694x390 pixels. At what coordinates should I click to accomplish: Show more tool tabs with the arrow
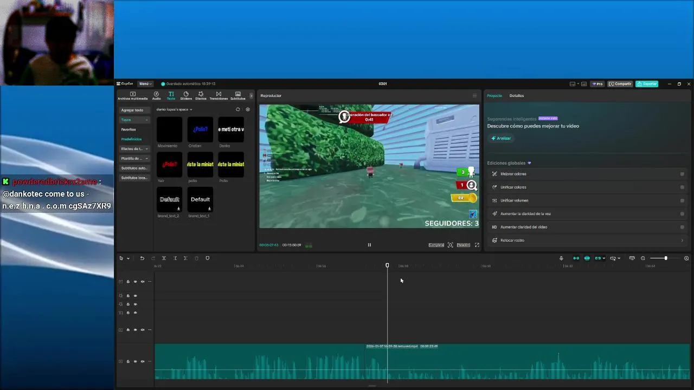[250, 96]
